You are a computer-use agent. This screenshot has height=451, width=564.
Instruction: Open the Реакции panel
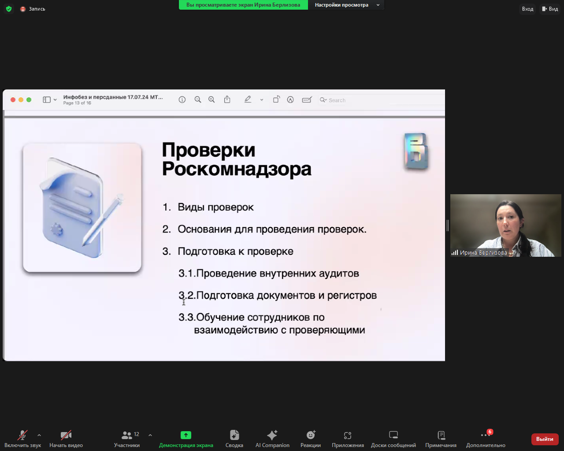[310, 438]
